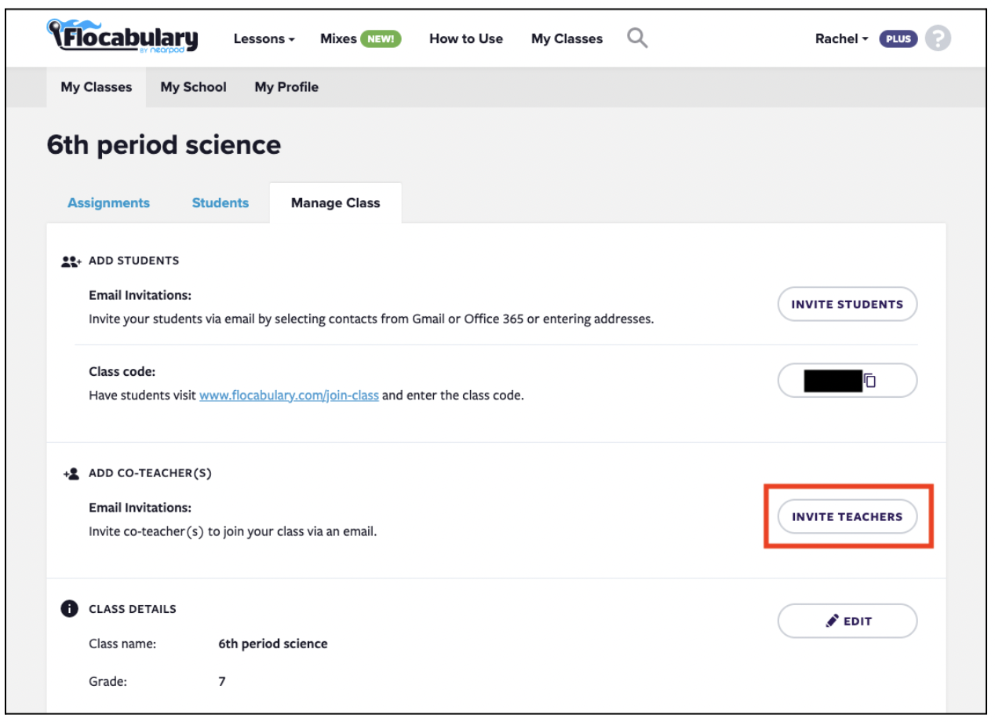Image resolution: width=995 pixels, height=722 pixels.
Task: Copy the class code using copy icon
Action: click(870, 381)
